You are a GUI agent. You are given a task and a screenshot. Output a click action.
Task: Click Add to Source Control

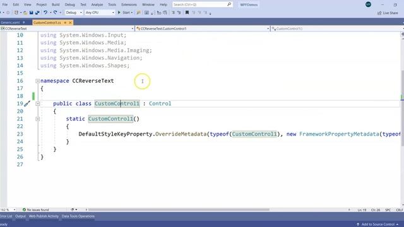(377, 224)
